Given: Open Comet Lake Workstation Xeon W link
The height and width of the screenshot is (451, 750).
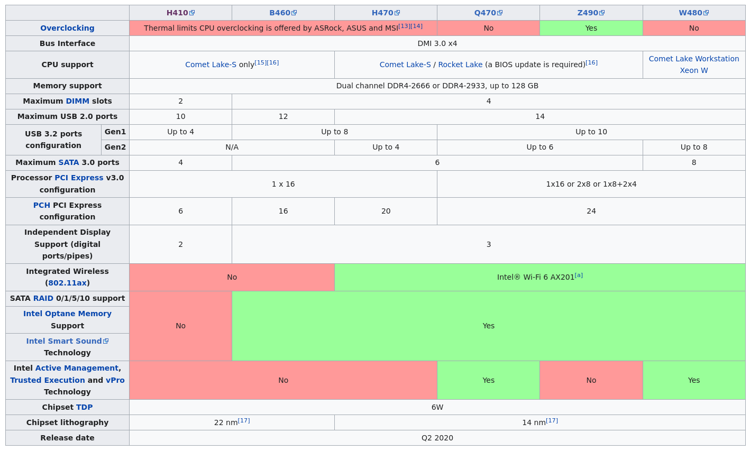Looking at the screenshot, I should [694, 65].
